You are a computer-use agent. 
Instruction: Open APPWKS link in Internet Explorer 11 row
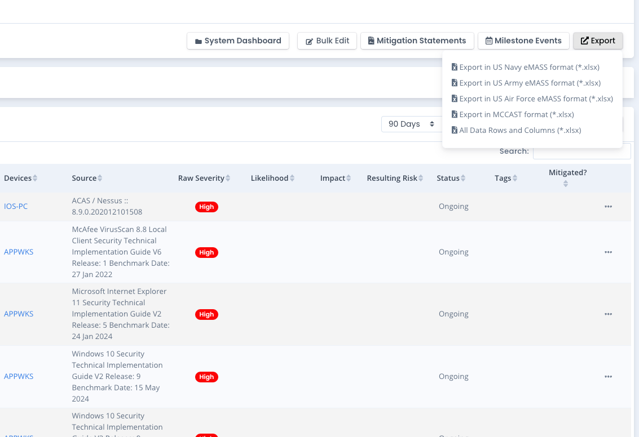pos(19,314)
